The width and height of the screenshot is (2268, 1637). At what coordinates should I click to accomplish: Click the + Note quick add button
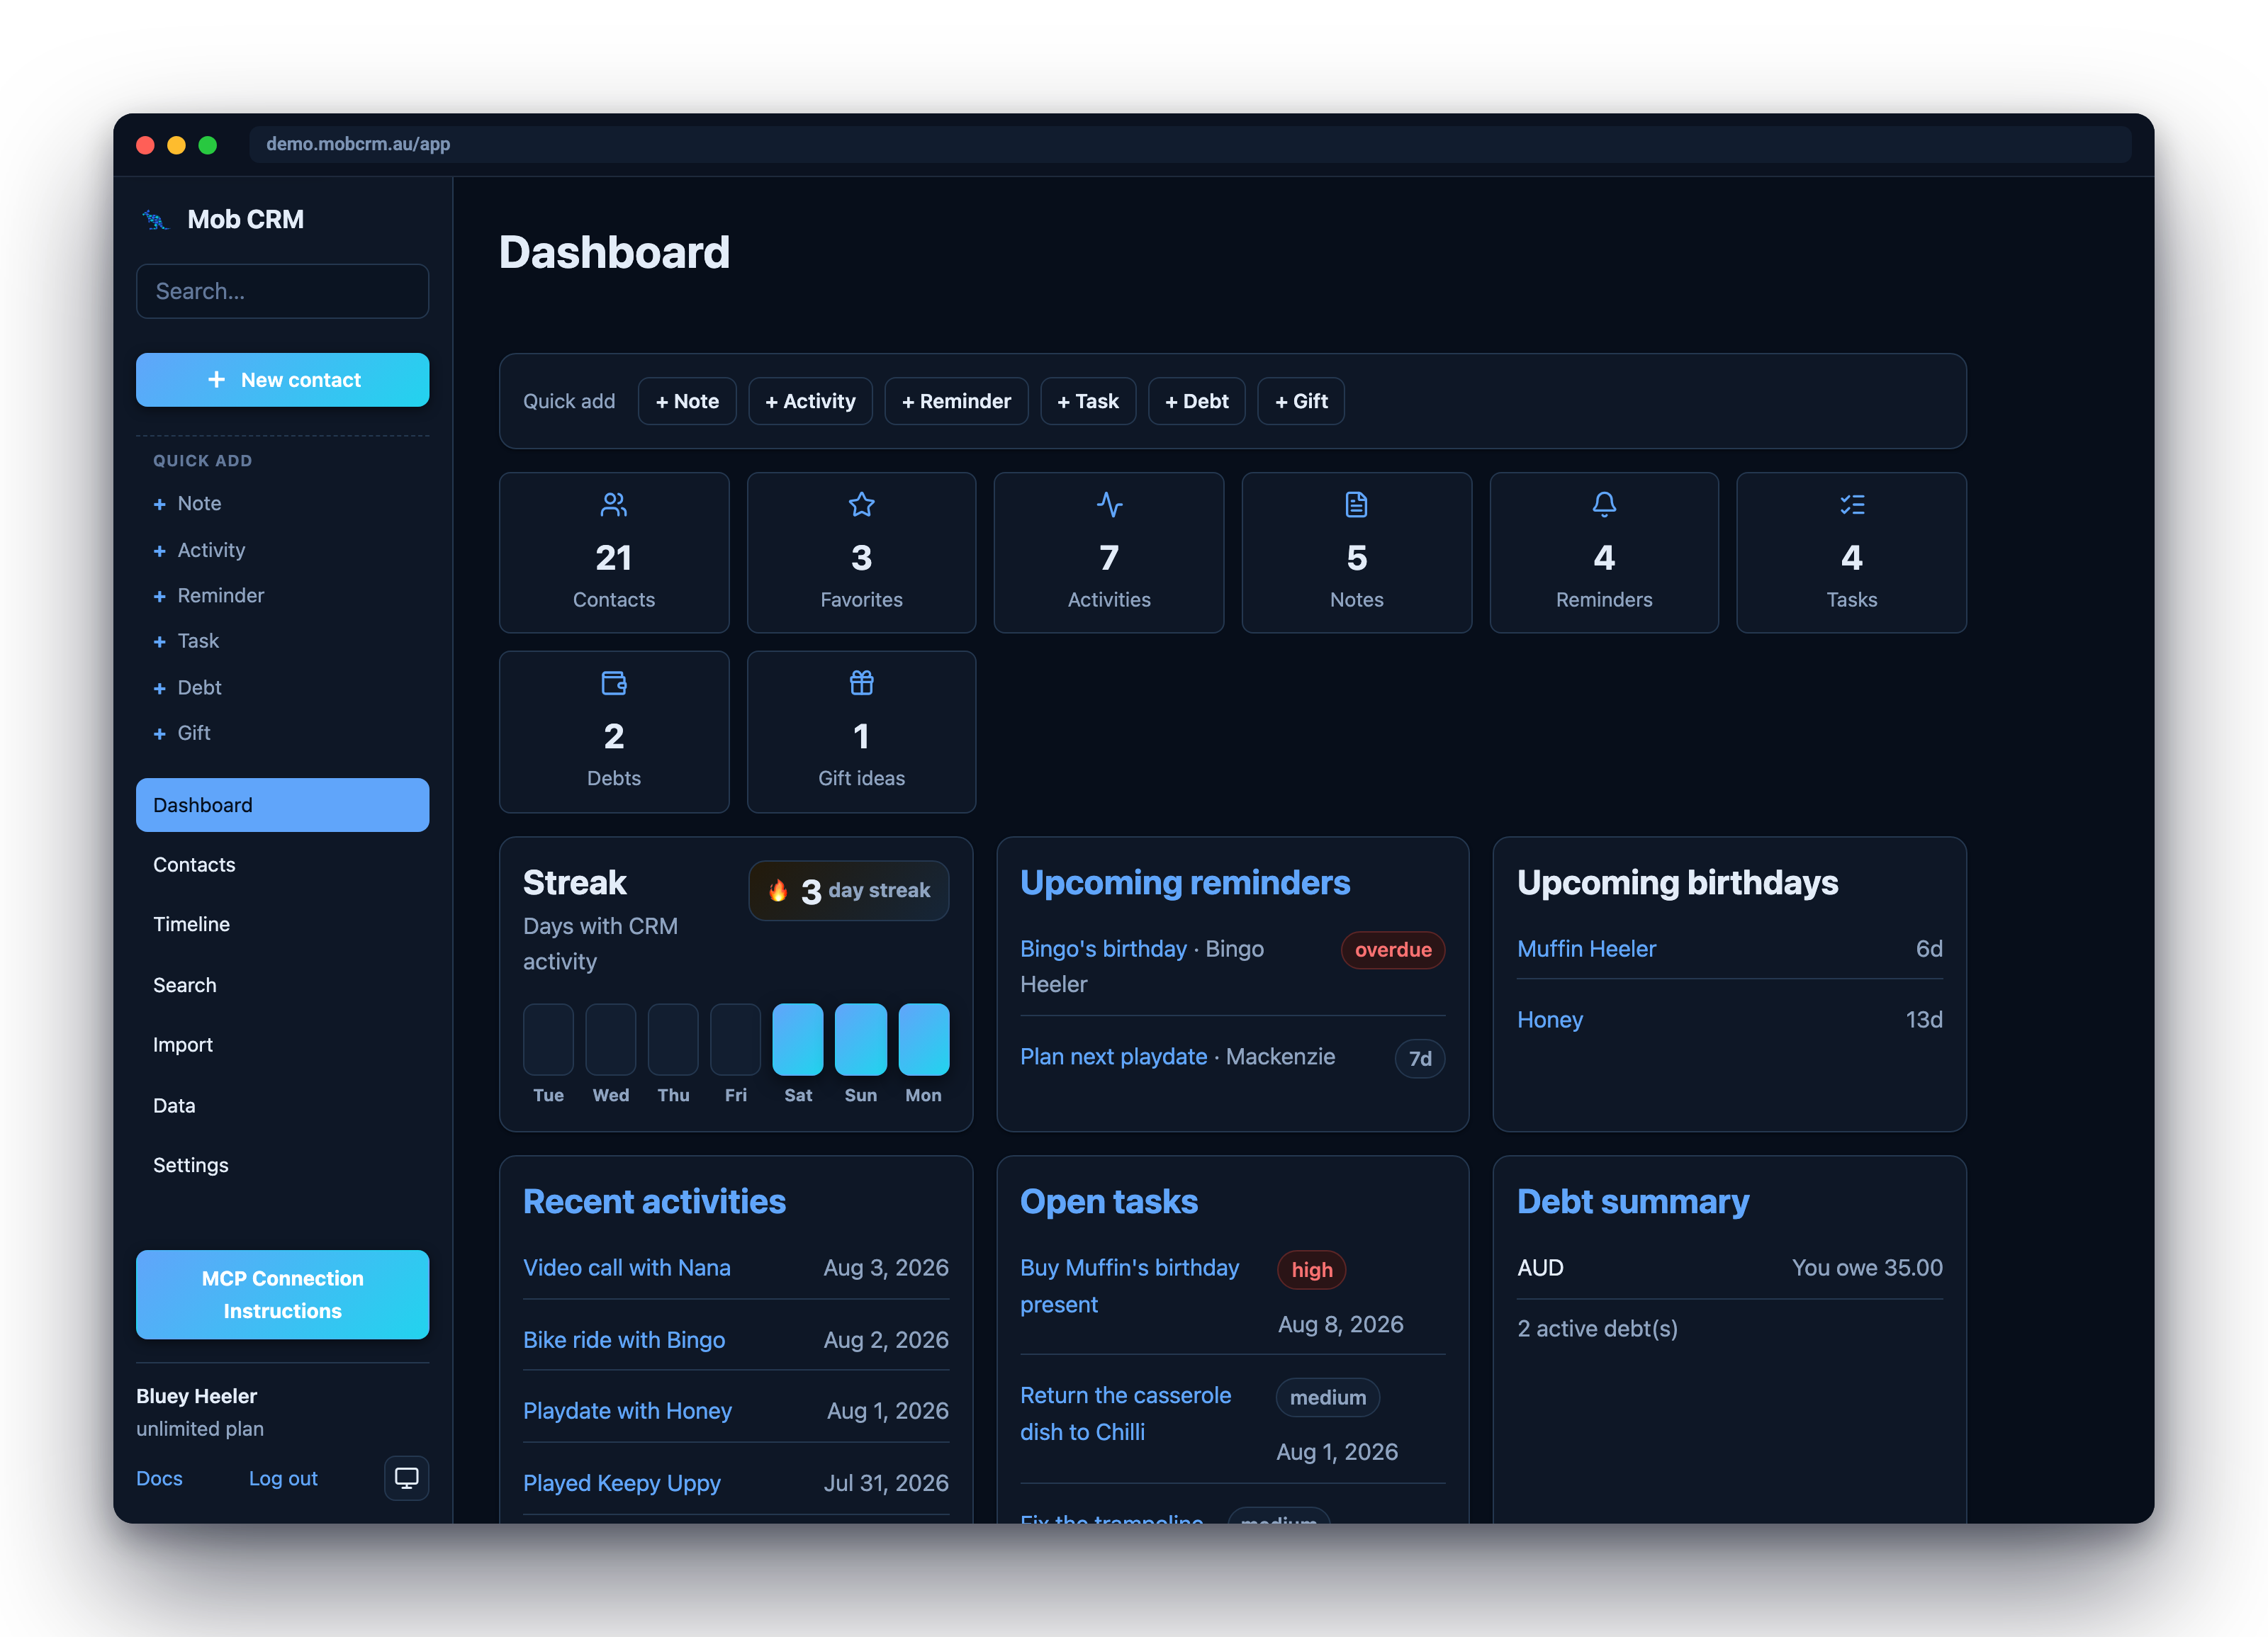[687, 401]
